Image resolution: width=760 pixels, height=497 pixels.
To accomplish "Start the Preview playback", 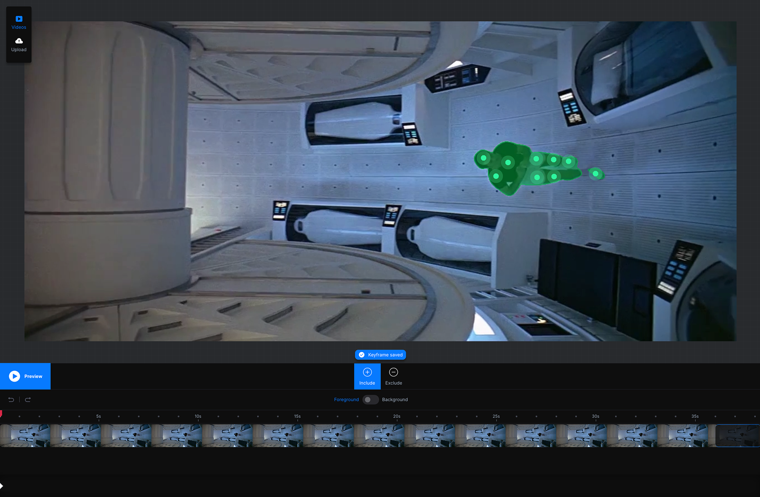I will 25,376.
